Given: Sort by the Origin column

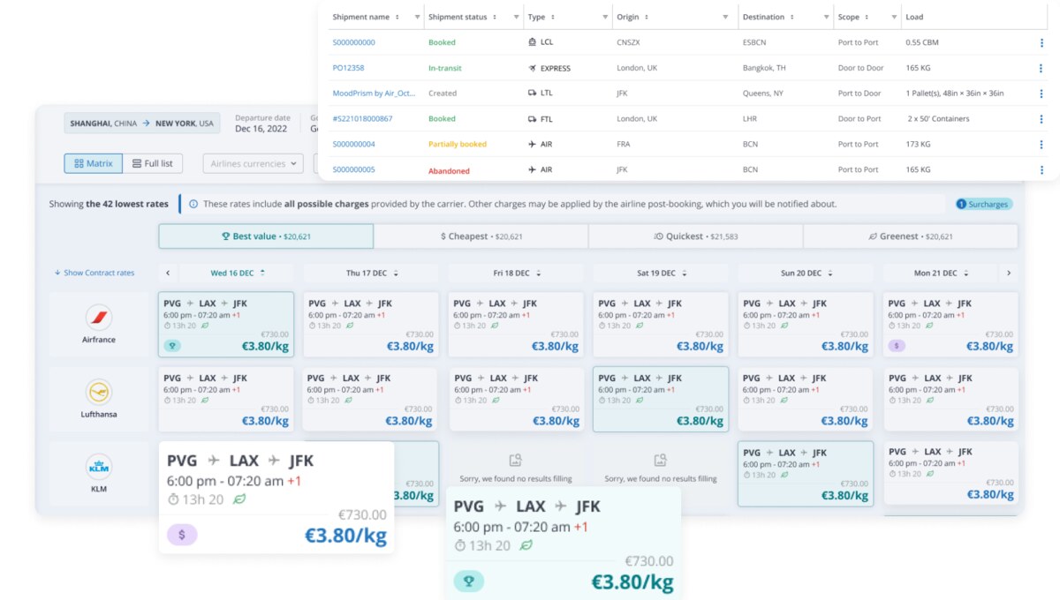Looking at the screenshot, I should point(647,17).
